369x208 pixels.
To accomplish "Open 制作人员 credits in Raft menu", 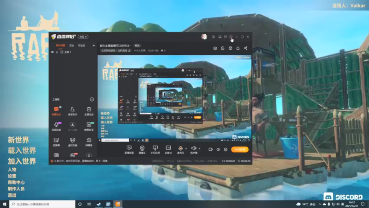I will [x=16, y=189].
